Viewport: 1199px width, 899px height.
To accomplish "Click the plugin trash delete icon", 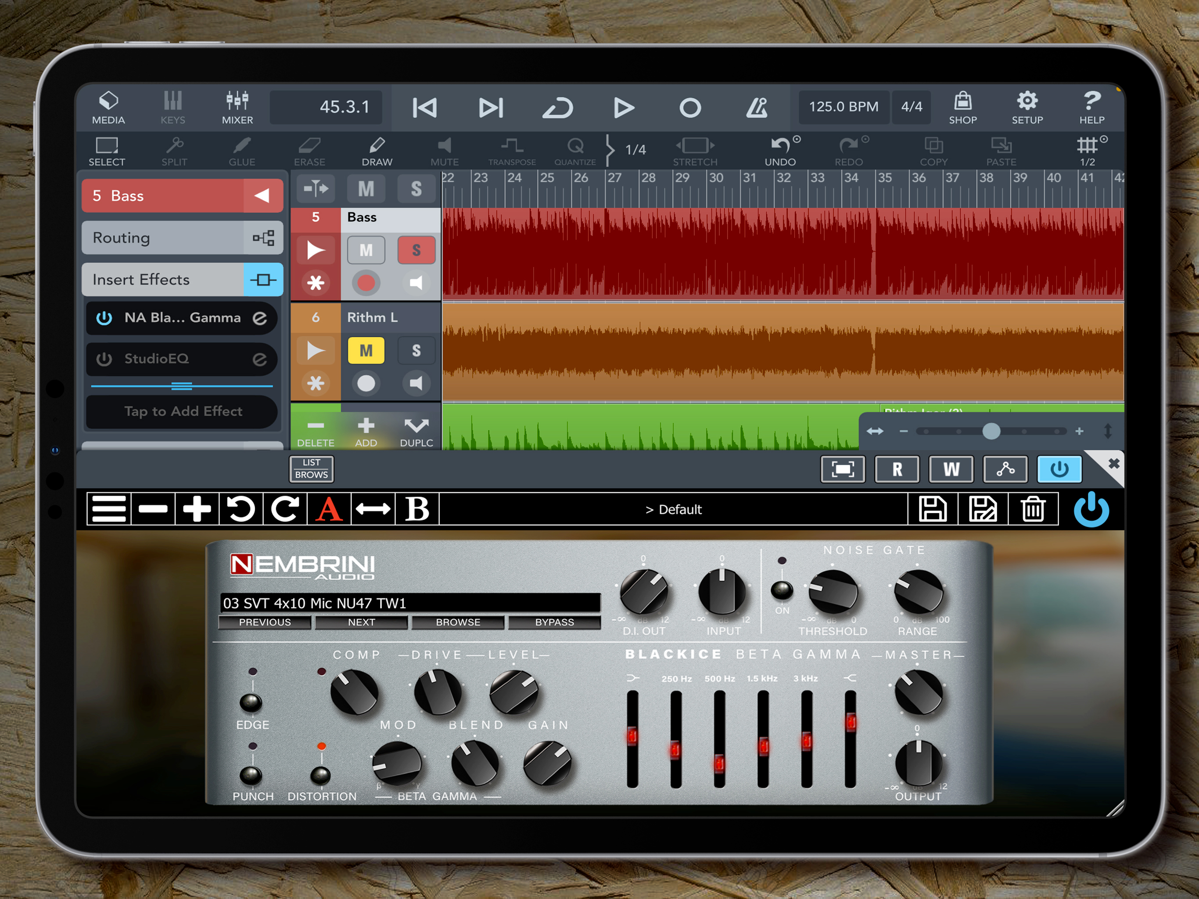I will tap(1033, 509).
